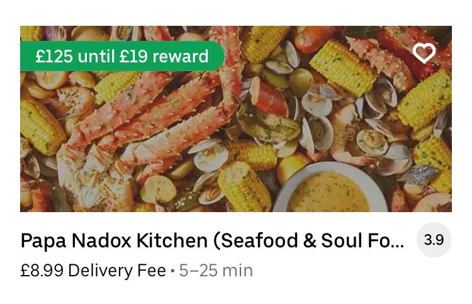Viewport: 472px width, 304px height.
Task: Click the 5–25 min delivery estimate
Action: point(216,270)
